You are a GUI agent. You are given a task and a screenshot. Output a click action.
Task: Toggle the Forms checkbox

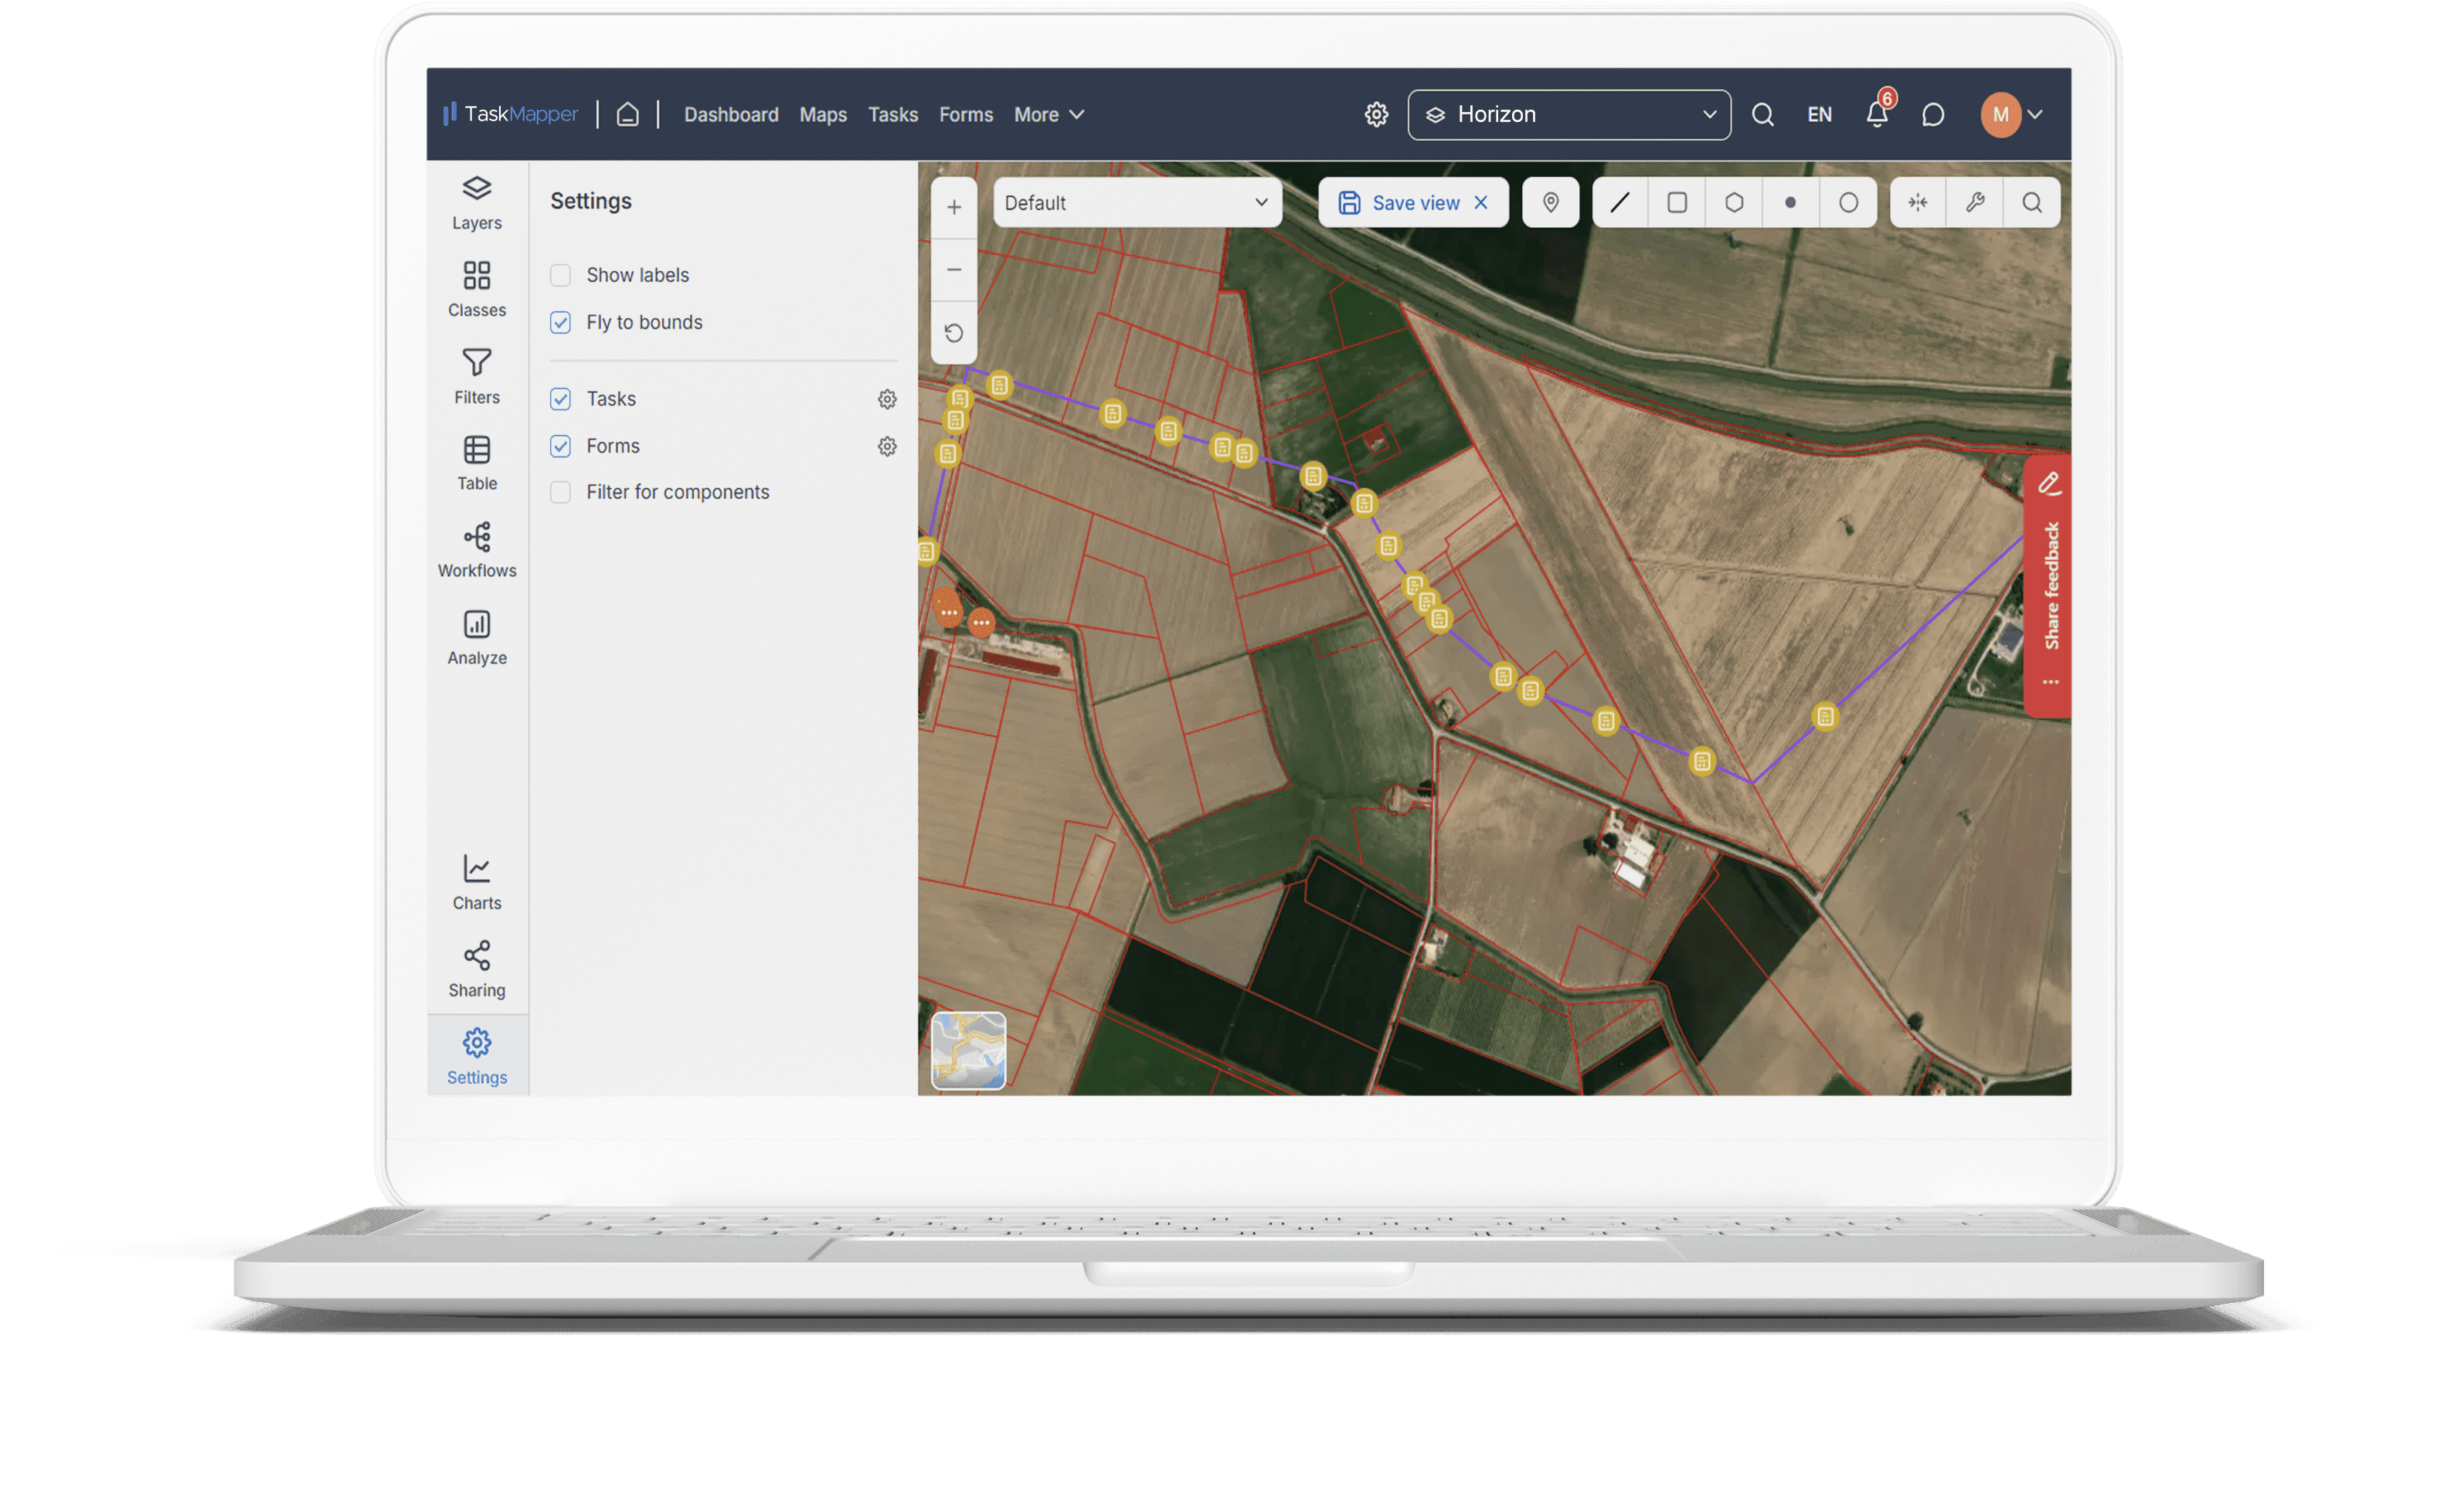(560, 446)
